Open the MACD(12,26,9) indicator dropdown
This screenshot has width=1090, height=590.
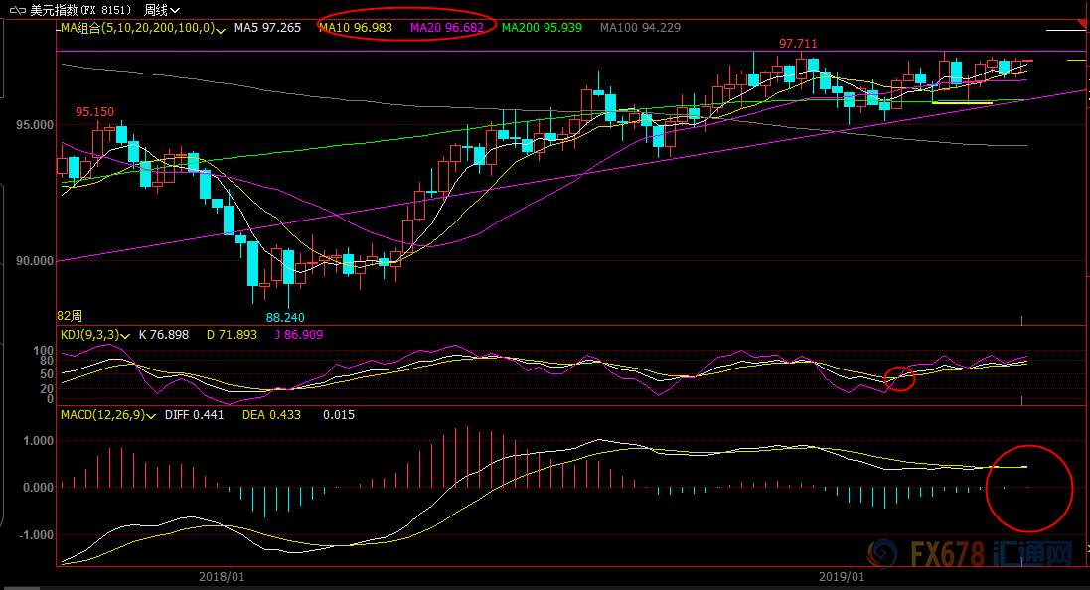(x=151, y=415)
